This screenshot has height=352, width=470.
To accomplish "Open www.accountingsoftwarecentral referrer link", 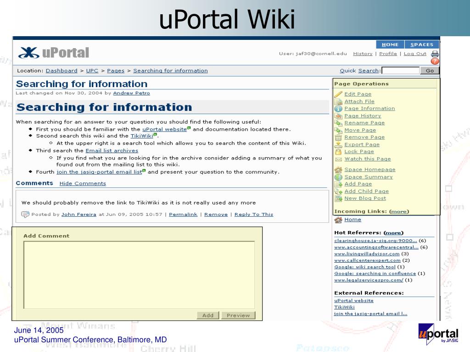I will (376, 247).
